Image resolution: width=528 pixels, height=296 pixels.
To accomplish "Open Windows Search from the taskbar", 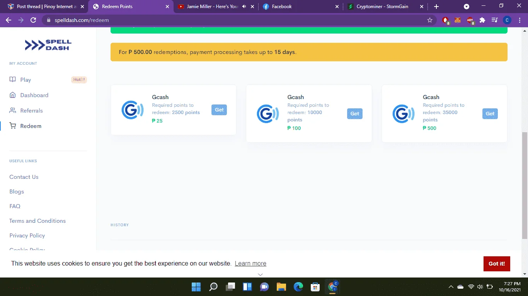I will [213, 287].
